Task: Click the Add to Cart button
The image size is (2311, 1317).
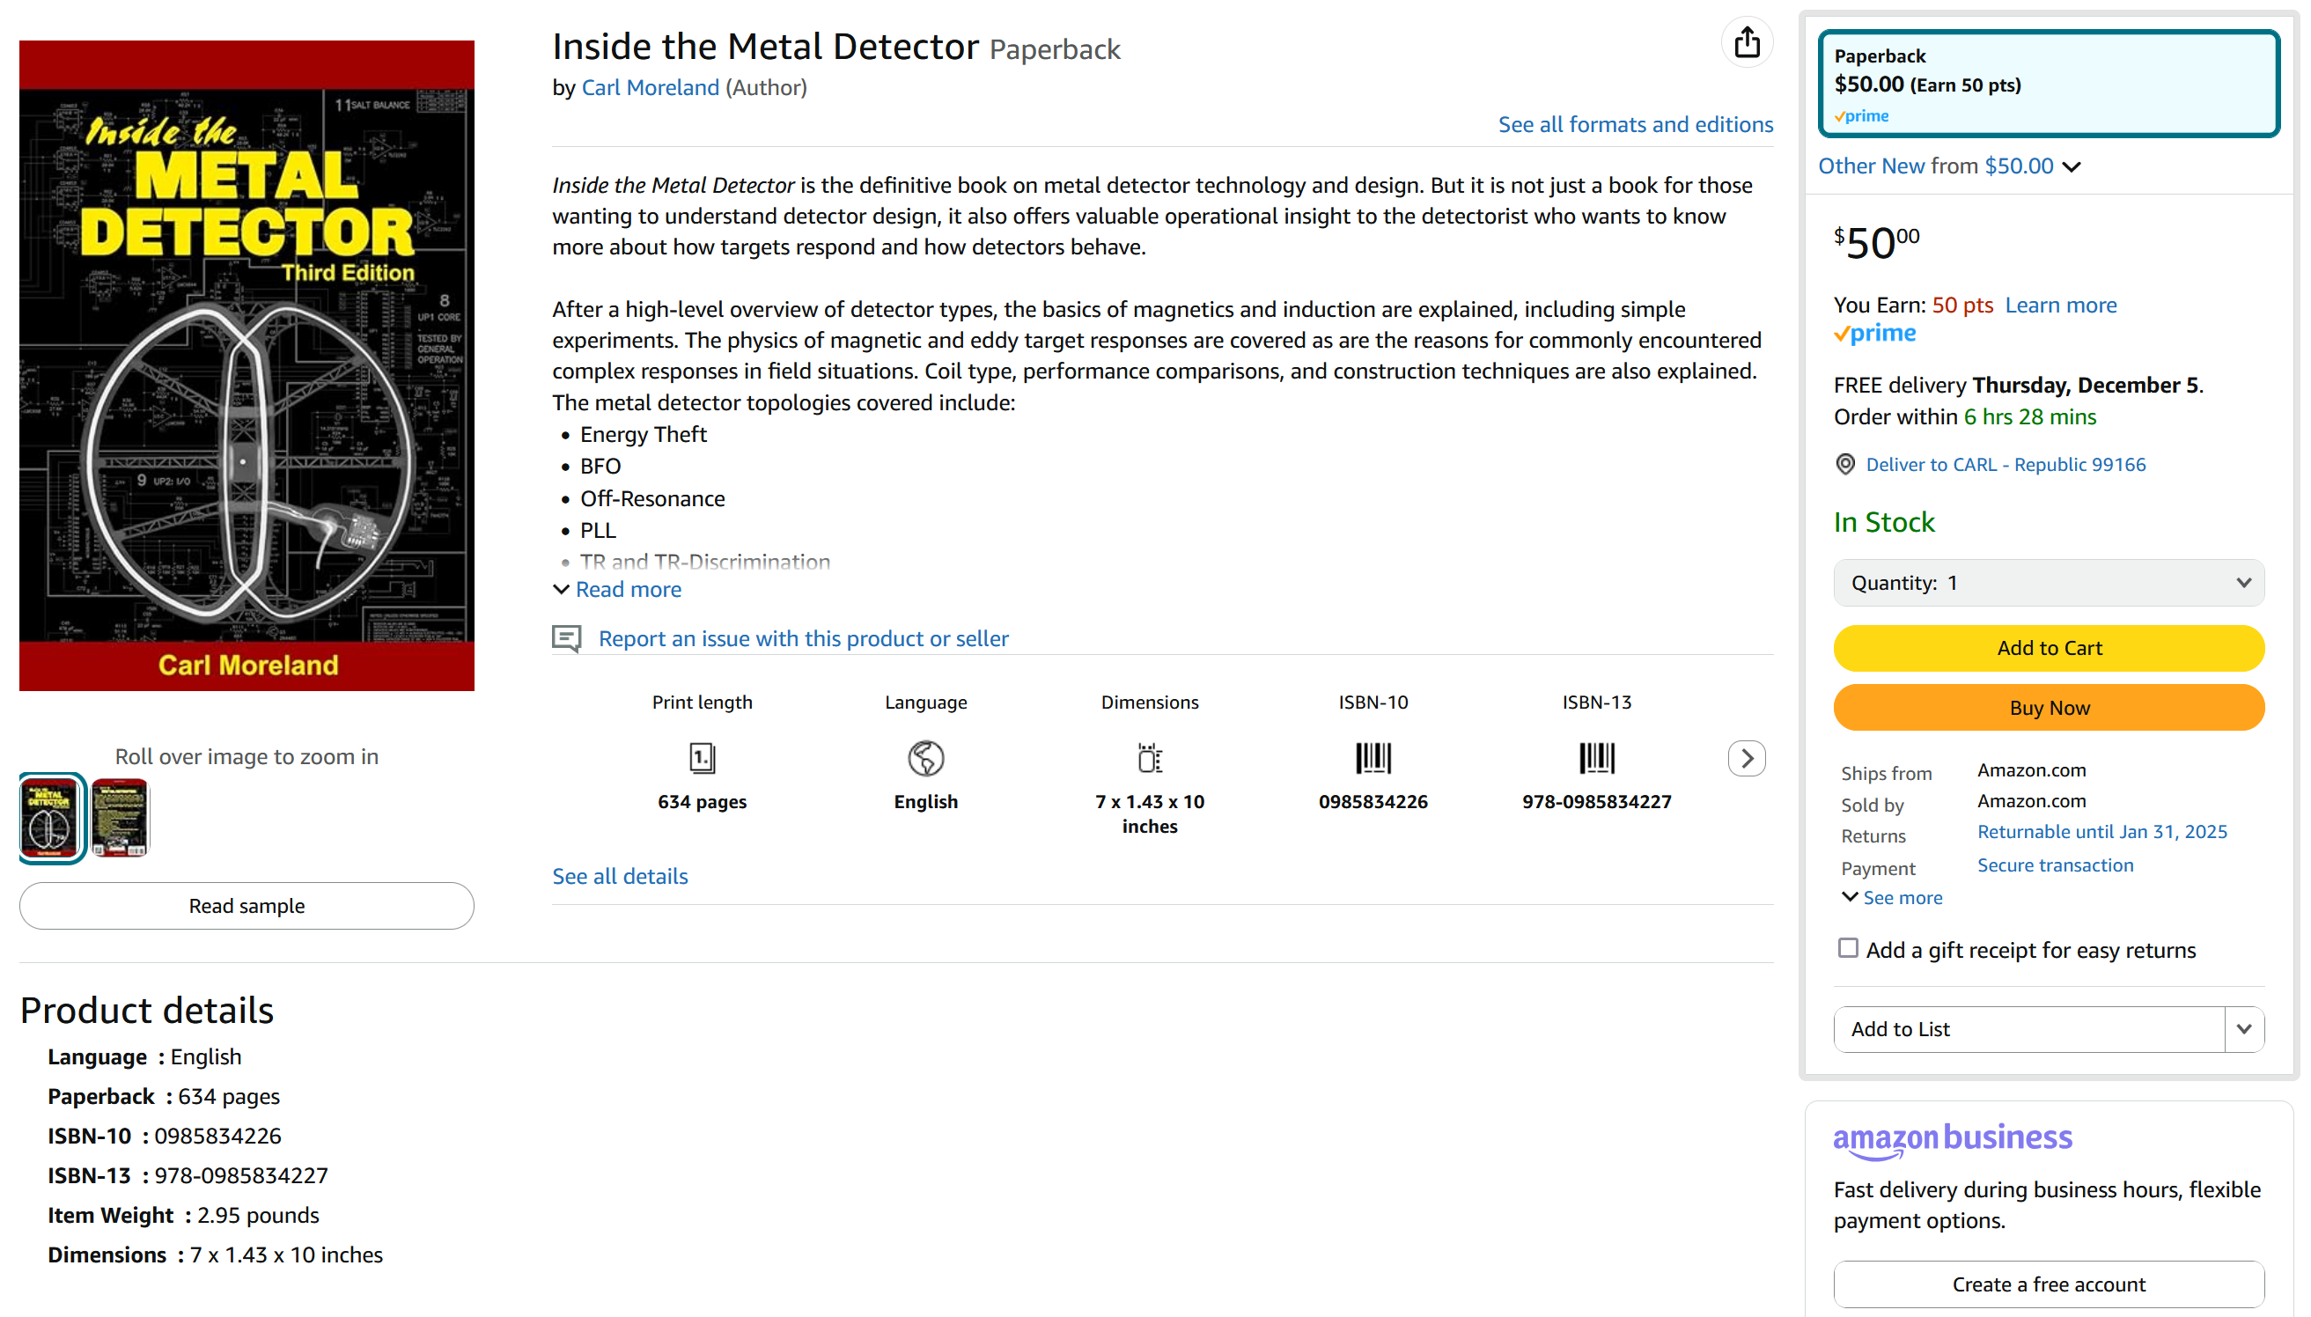Action: (x=2048, y=648)
